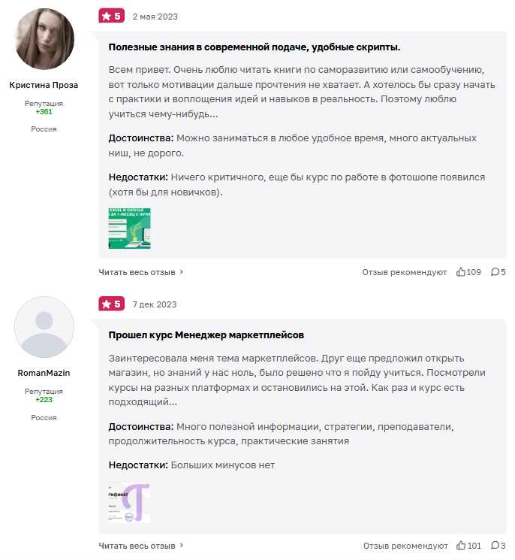The height and width of the screenshot is (560, 515).
Task: Click the 5-star rating badge dated 7 дек 2023
Action: pyautogui.click(x=111, y=304)
